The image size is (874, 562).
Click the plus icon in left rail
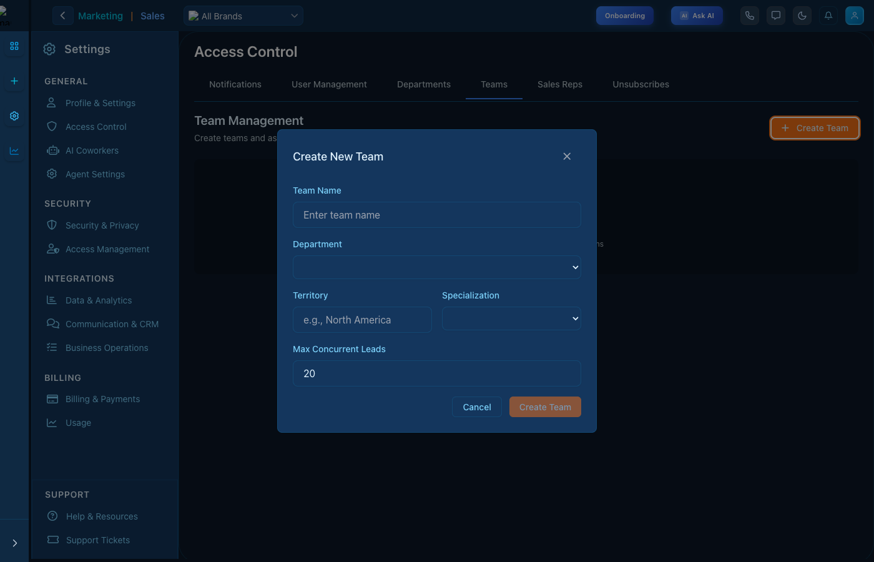14,81
